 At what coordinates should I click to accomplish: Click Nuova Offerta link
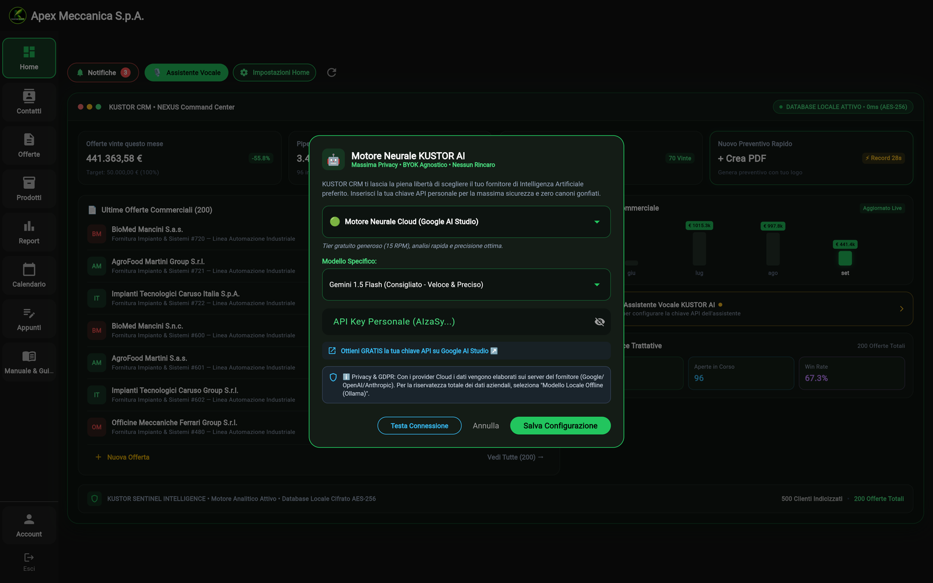122,457
